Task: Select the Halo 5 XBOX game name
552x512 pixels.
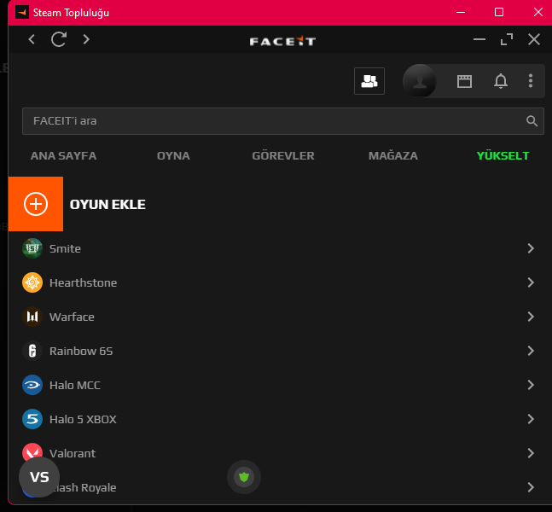Action: (x=83, y=419)
